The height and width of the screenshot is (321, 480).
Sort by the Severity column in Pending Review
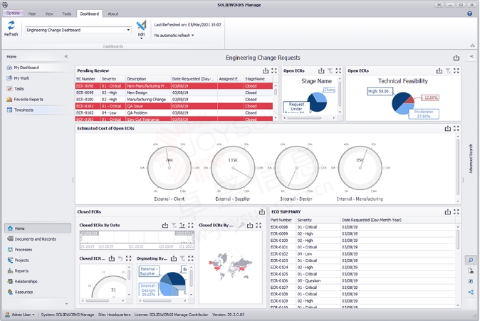(x=113, y=79)
